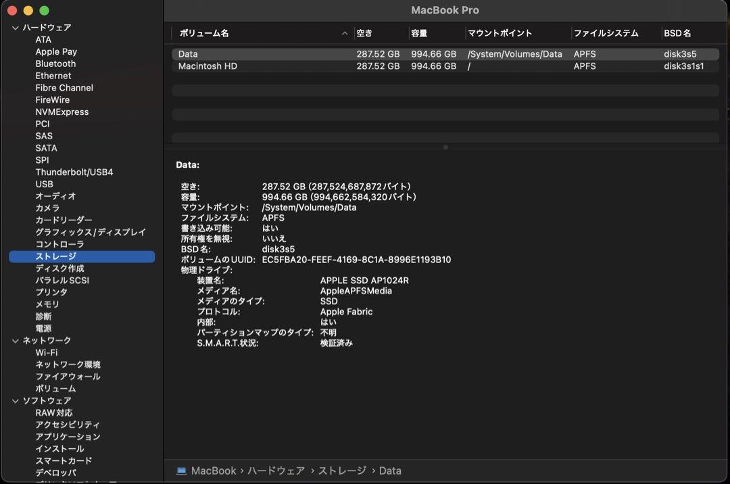
Task: Select メモリ in the sidebar
Action: coord(47,304)
